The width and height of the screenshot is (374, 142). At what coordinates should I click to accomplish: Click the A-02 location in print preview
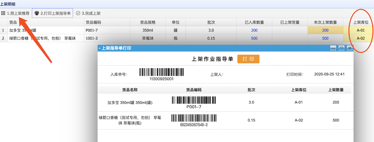tap(299, 120)
